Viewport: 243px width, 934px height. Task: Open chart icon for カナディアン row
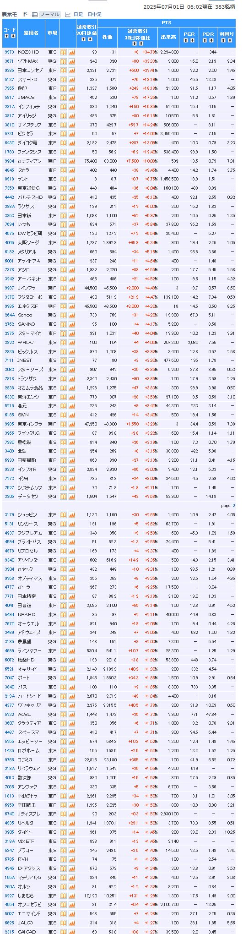pos(72,161)
